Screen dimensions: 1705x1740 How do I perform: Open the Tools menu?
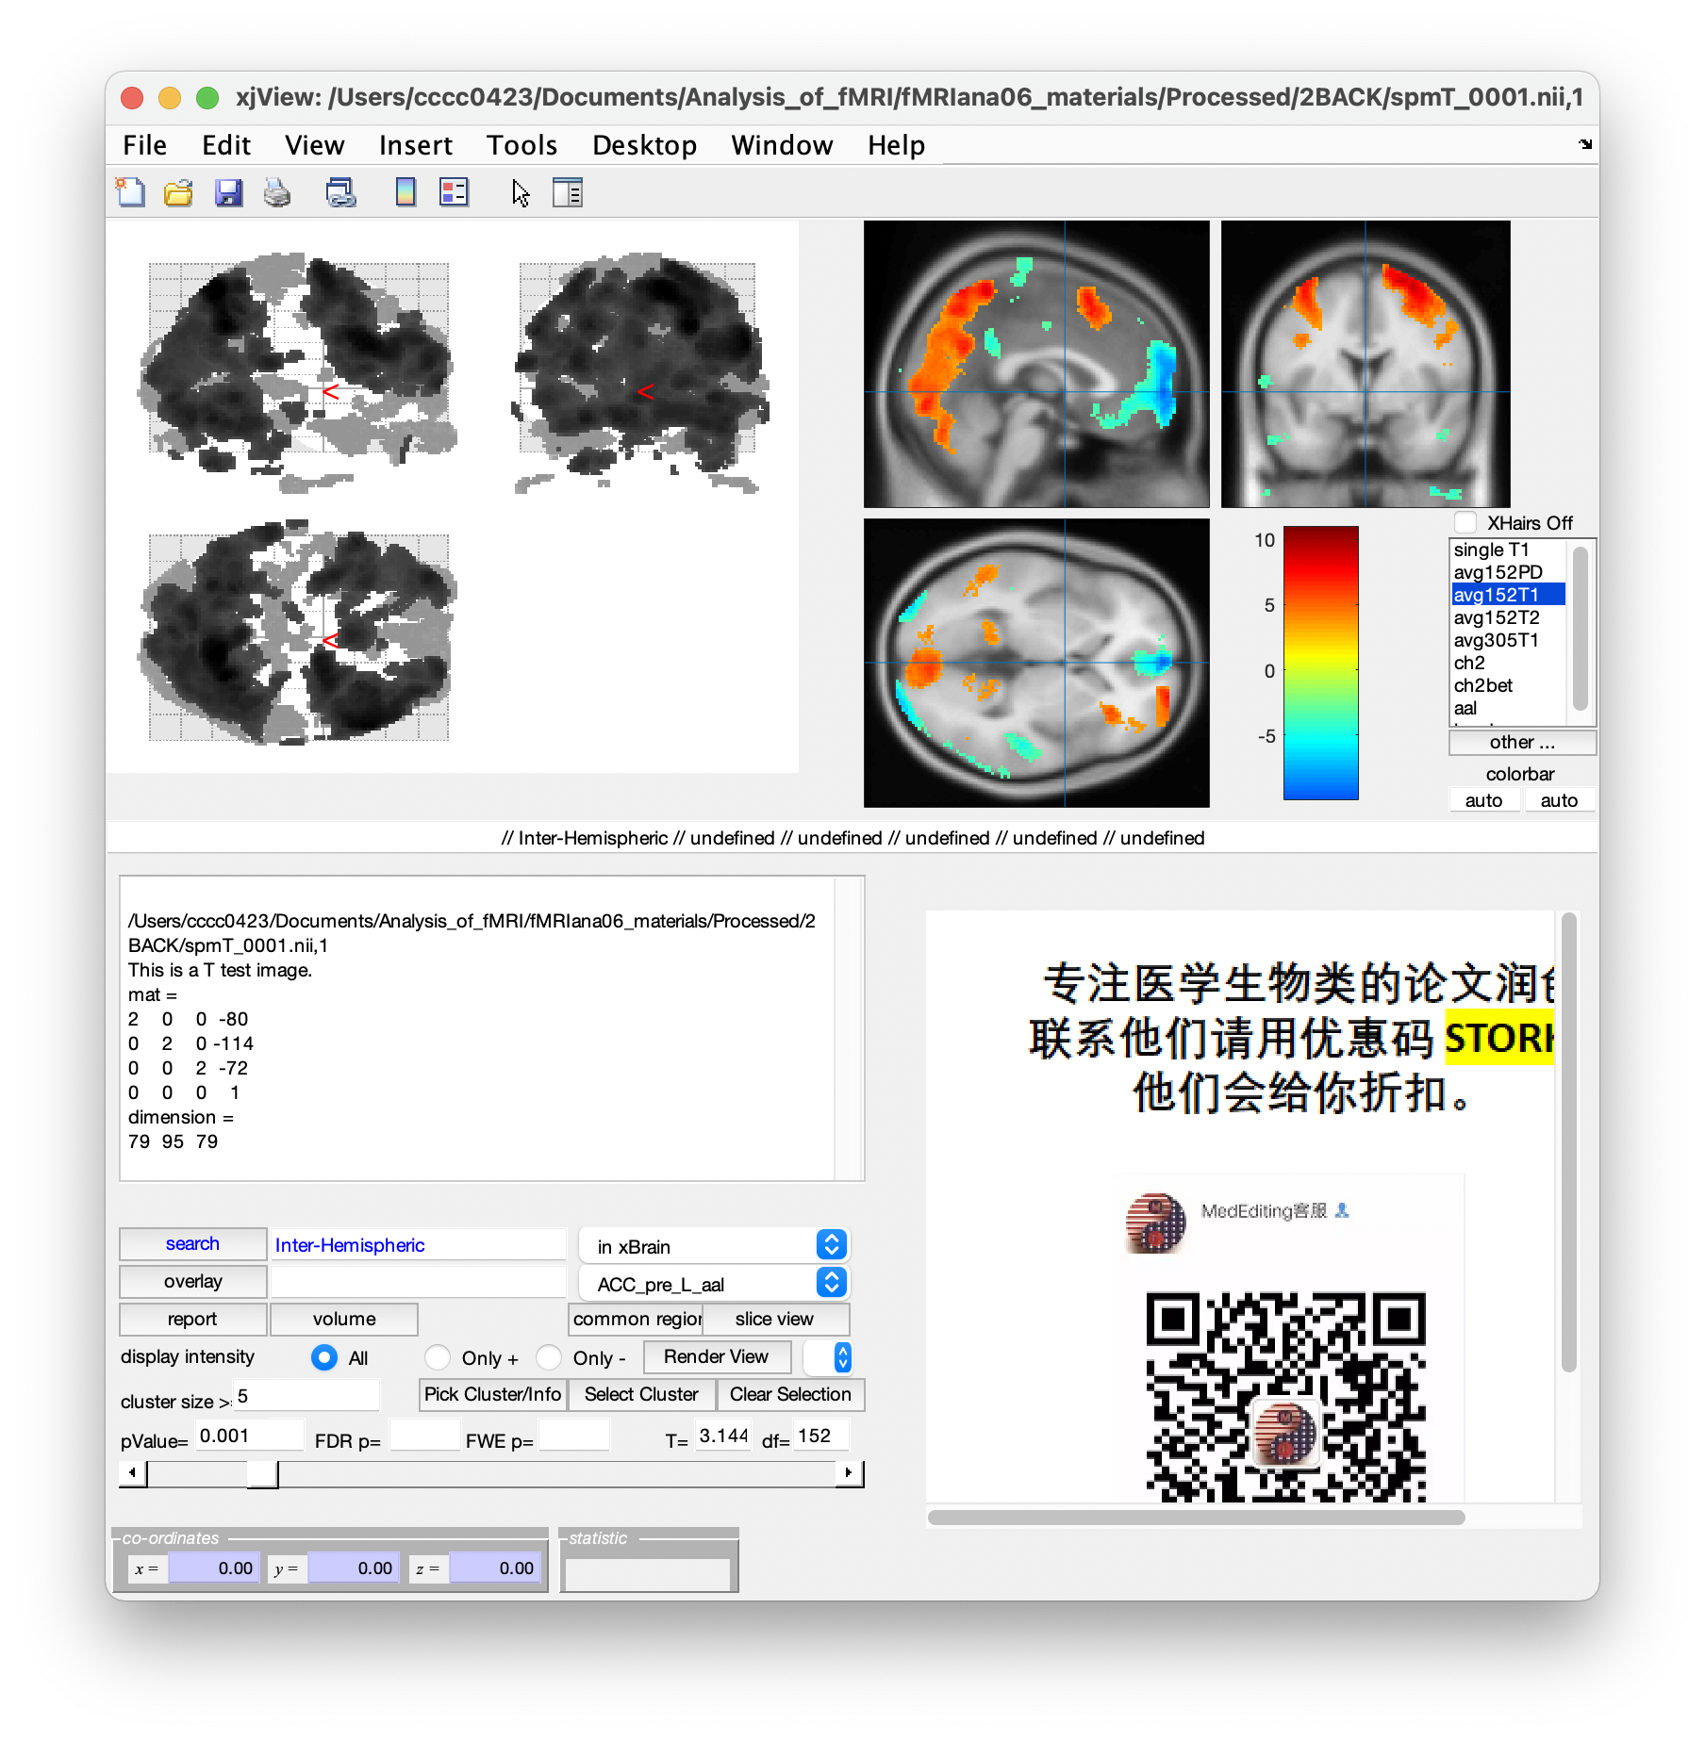click(x=522, y=145)
